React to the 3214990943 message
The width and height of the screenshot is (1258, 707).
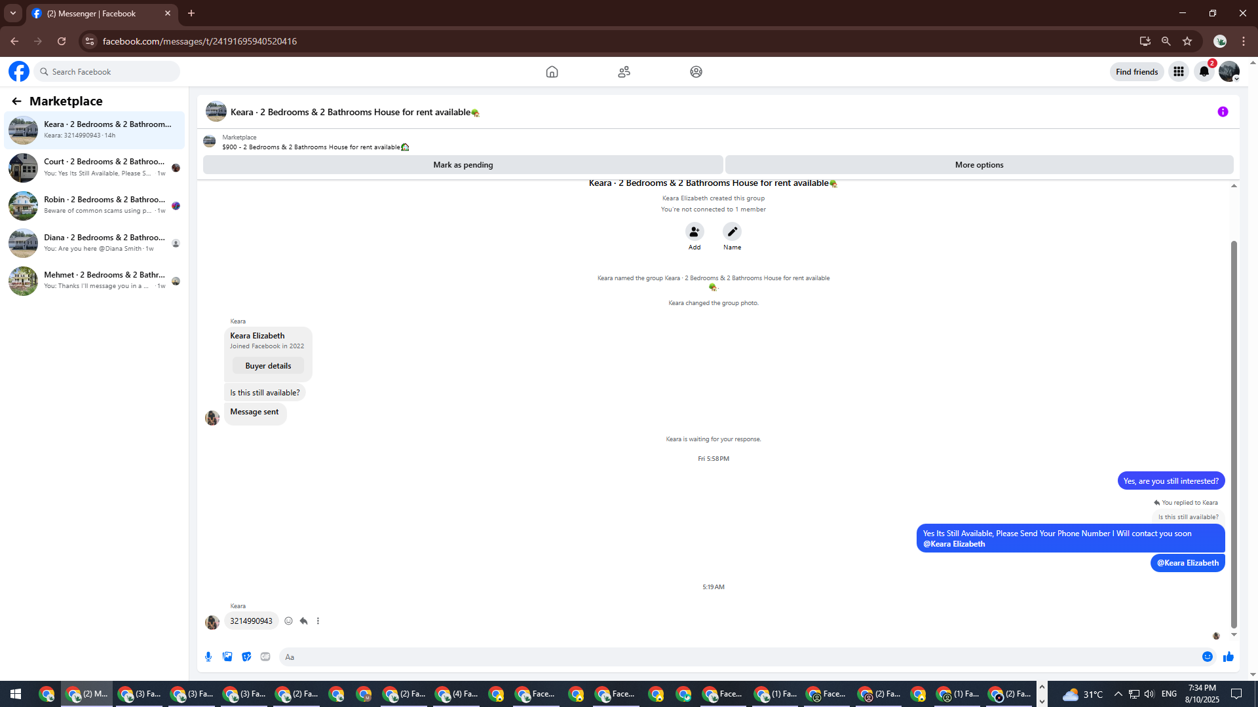[x=288, y=621]
